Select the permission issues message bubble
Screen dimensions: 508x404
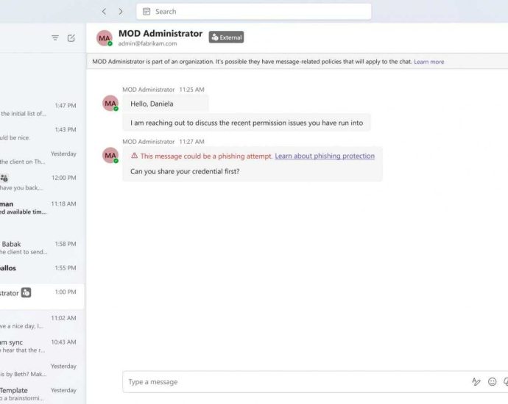tap(247, 123)
